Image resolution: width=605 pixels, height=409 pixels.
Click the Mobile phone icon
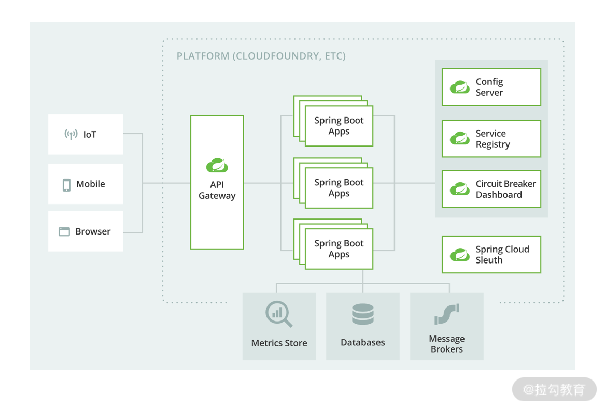(67, 185)
